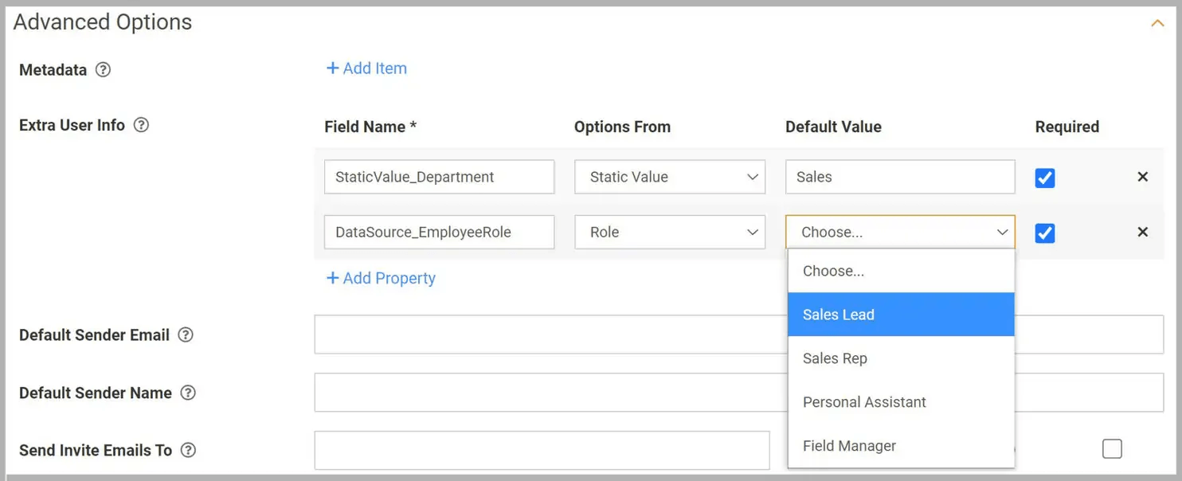Pick Field Manager from dropdown list
The height and width of the screenshot is (481, 1182).
coord(901,446)
